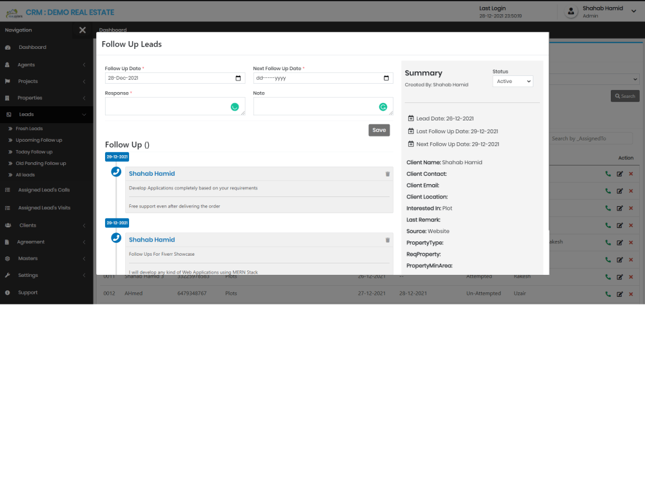Expand the Masters menu chevron
The height and width of the screenshot is (483, 645).
[x=84, y=258]
